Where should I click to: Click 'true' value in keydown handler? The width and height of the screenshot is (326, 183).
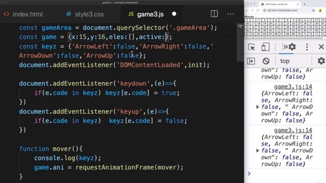tap(169, 93)
